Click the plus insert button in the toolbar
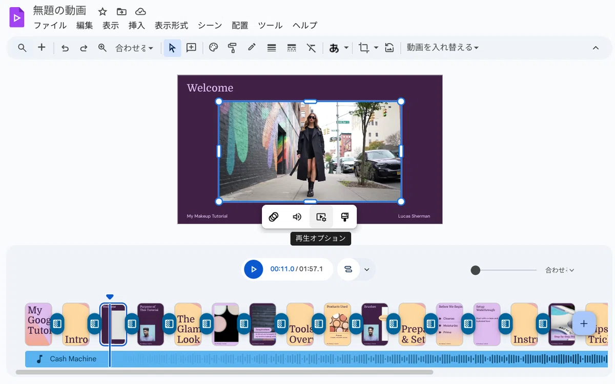Screen dimensions: 615x384 coord(42,48)
